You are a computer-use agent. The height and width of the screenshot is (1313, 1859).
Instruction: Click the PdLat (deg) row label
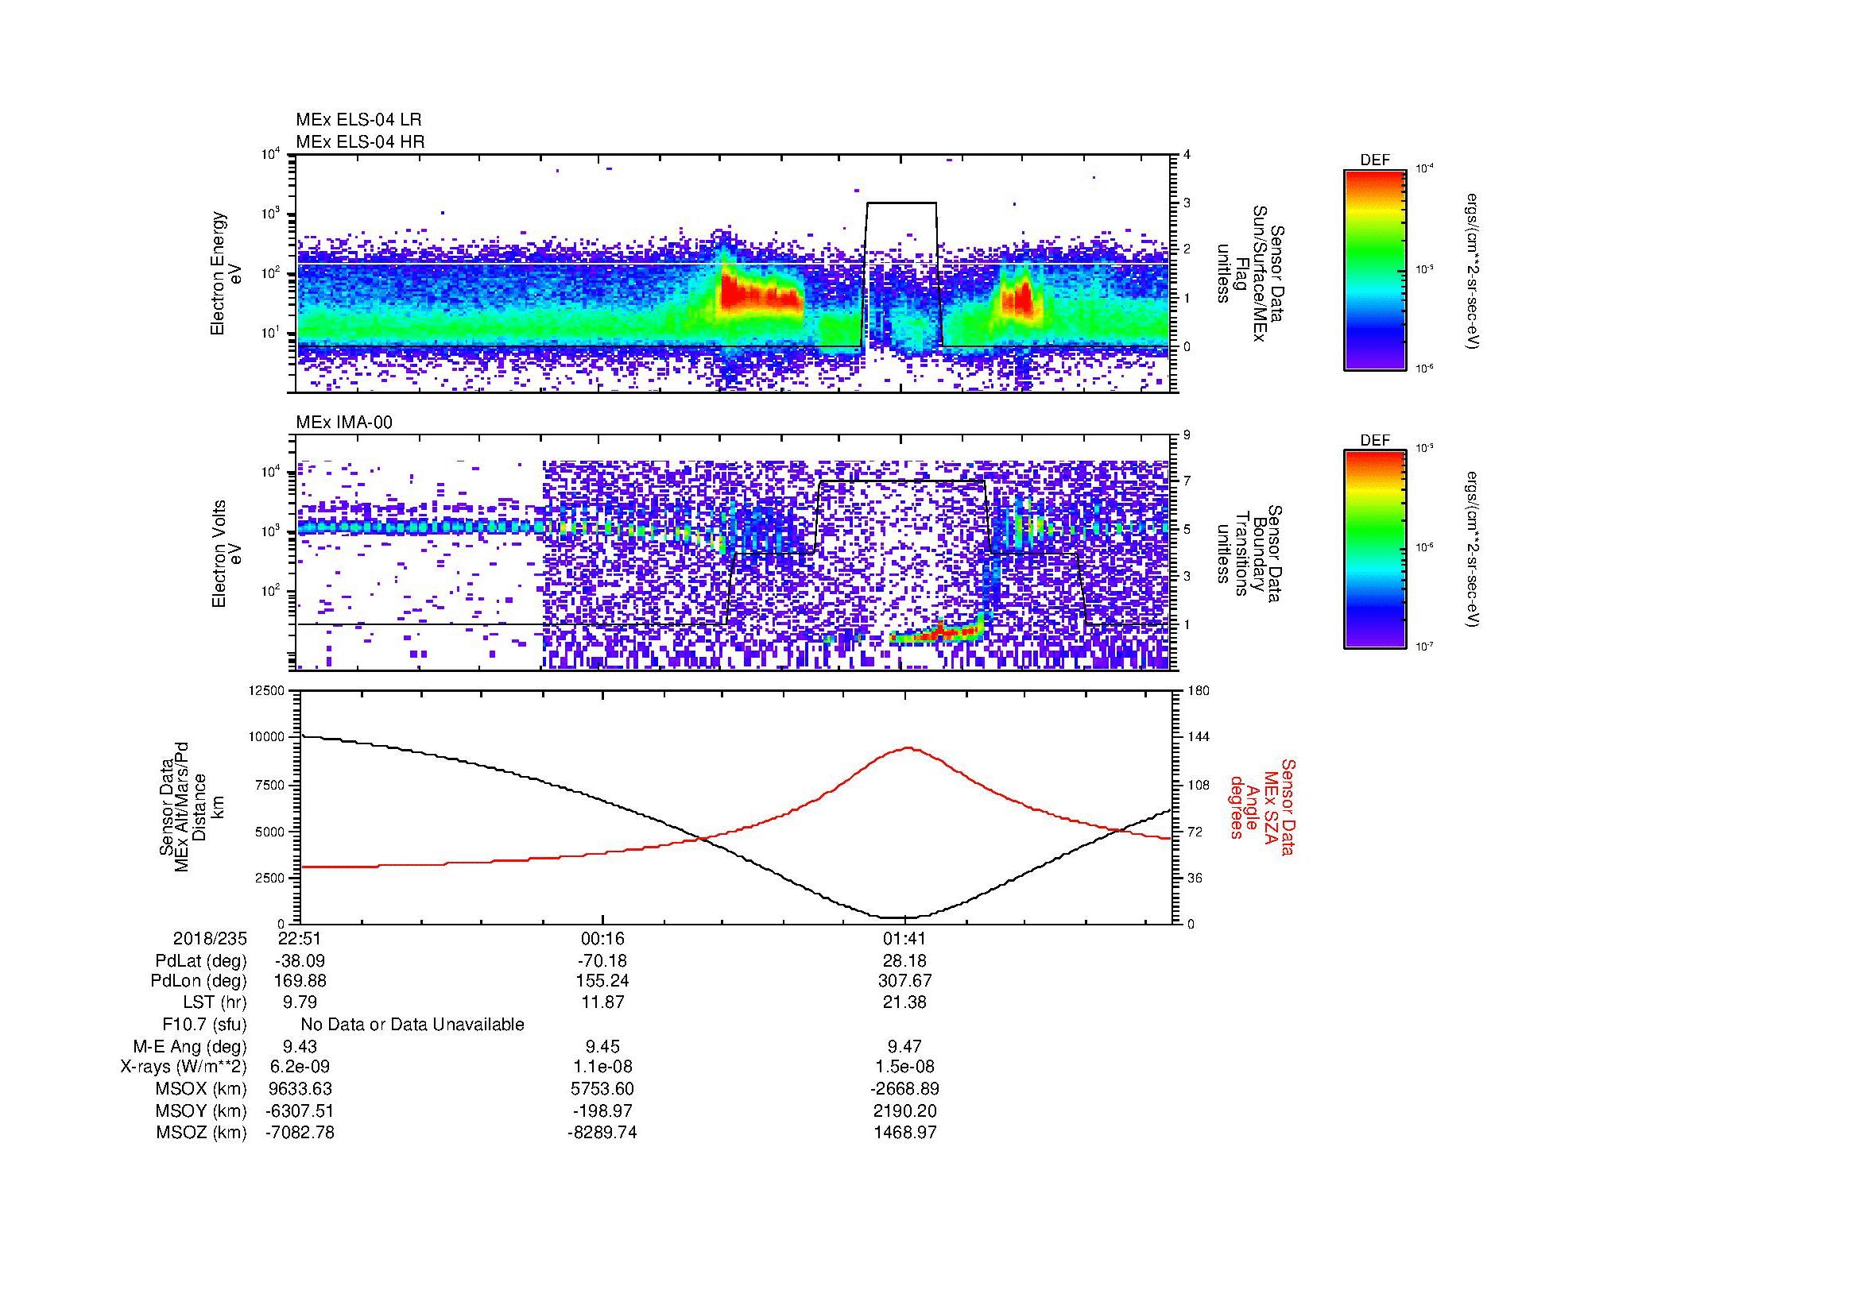201,961
